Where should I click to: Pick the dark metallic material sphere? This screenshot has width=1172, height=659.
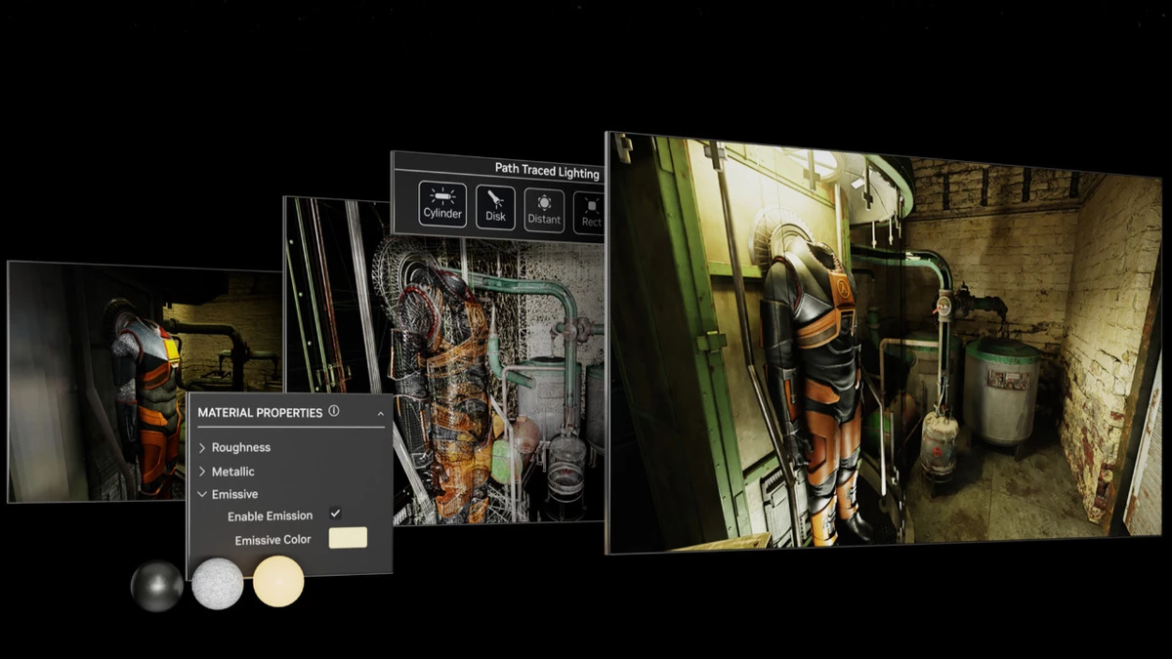157,586
